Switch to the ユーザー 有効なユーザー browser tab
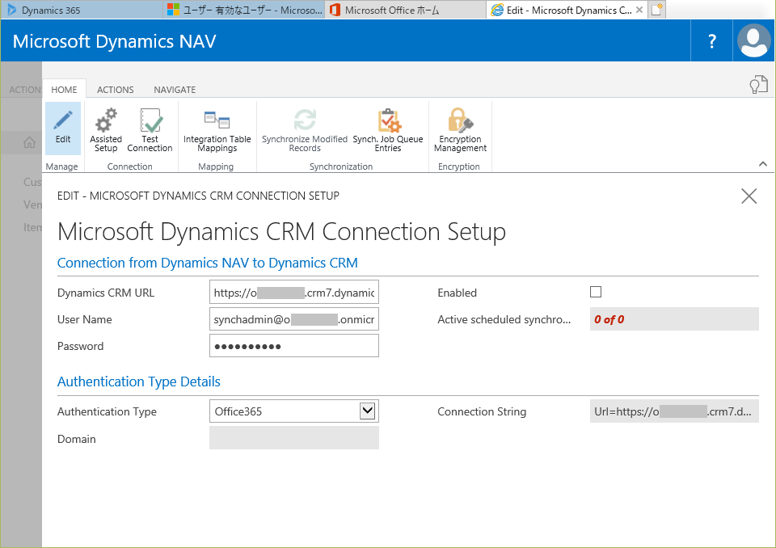 [244, 10]
